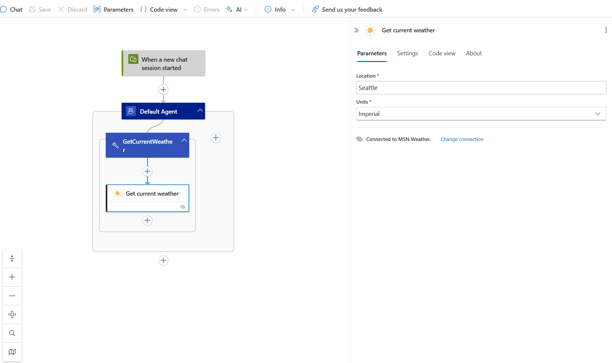Click the collapse/expand all nodes icon
612x363 pixels.
(12, 258)
